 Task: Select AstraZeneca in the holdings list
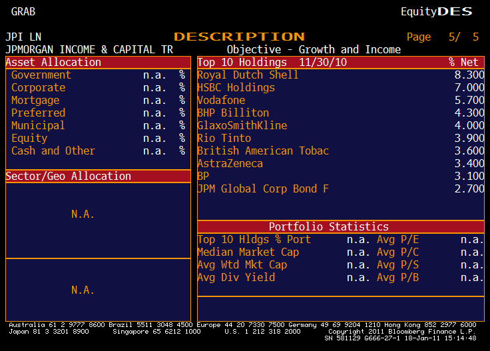tap(230, 164)
